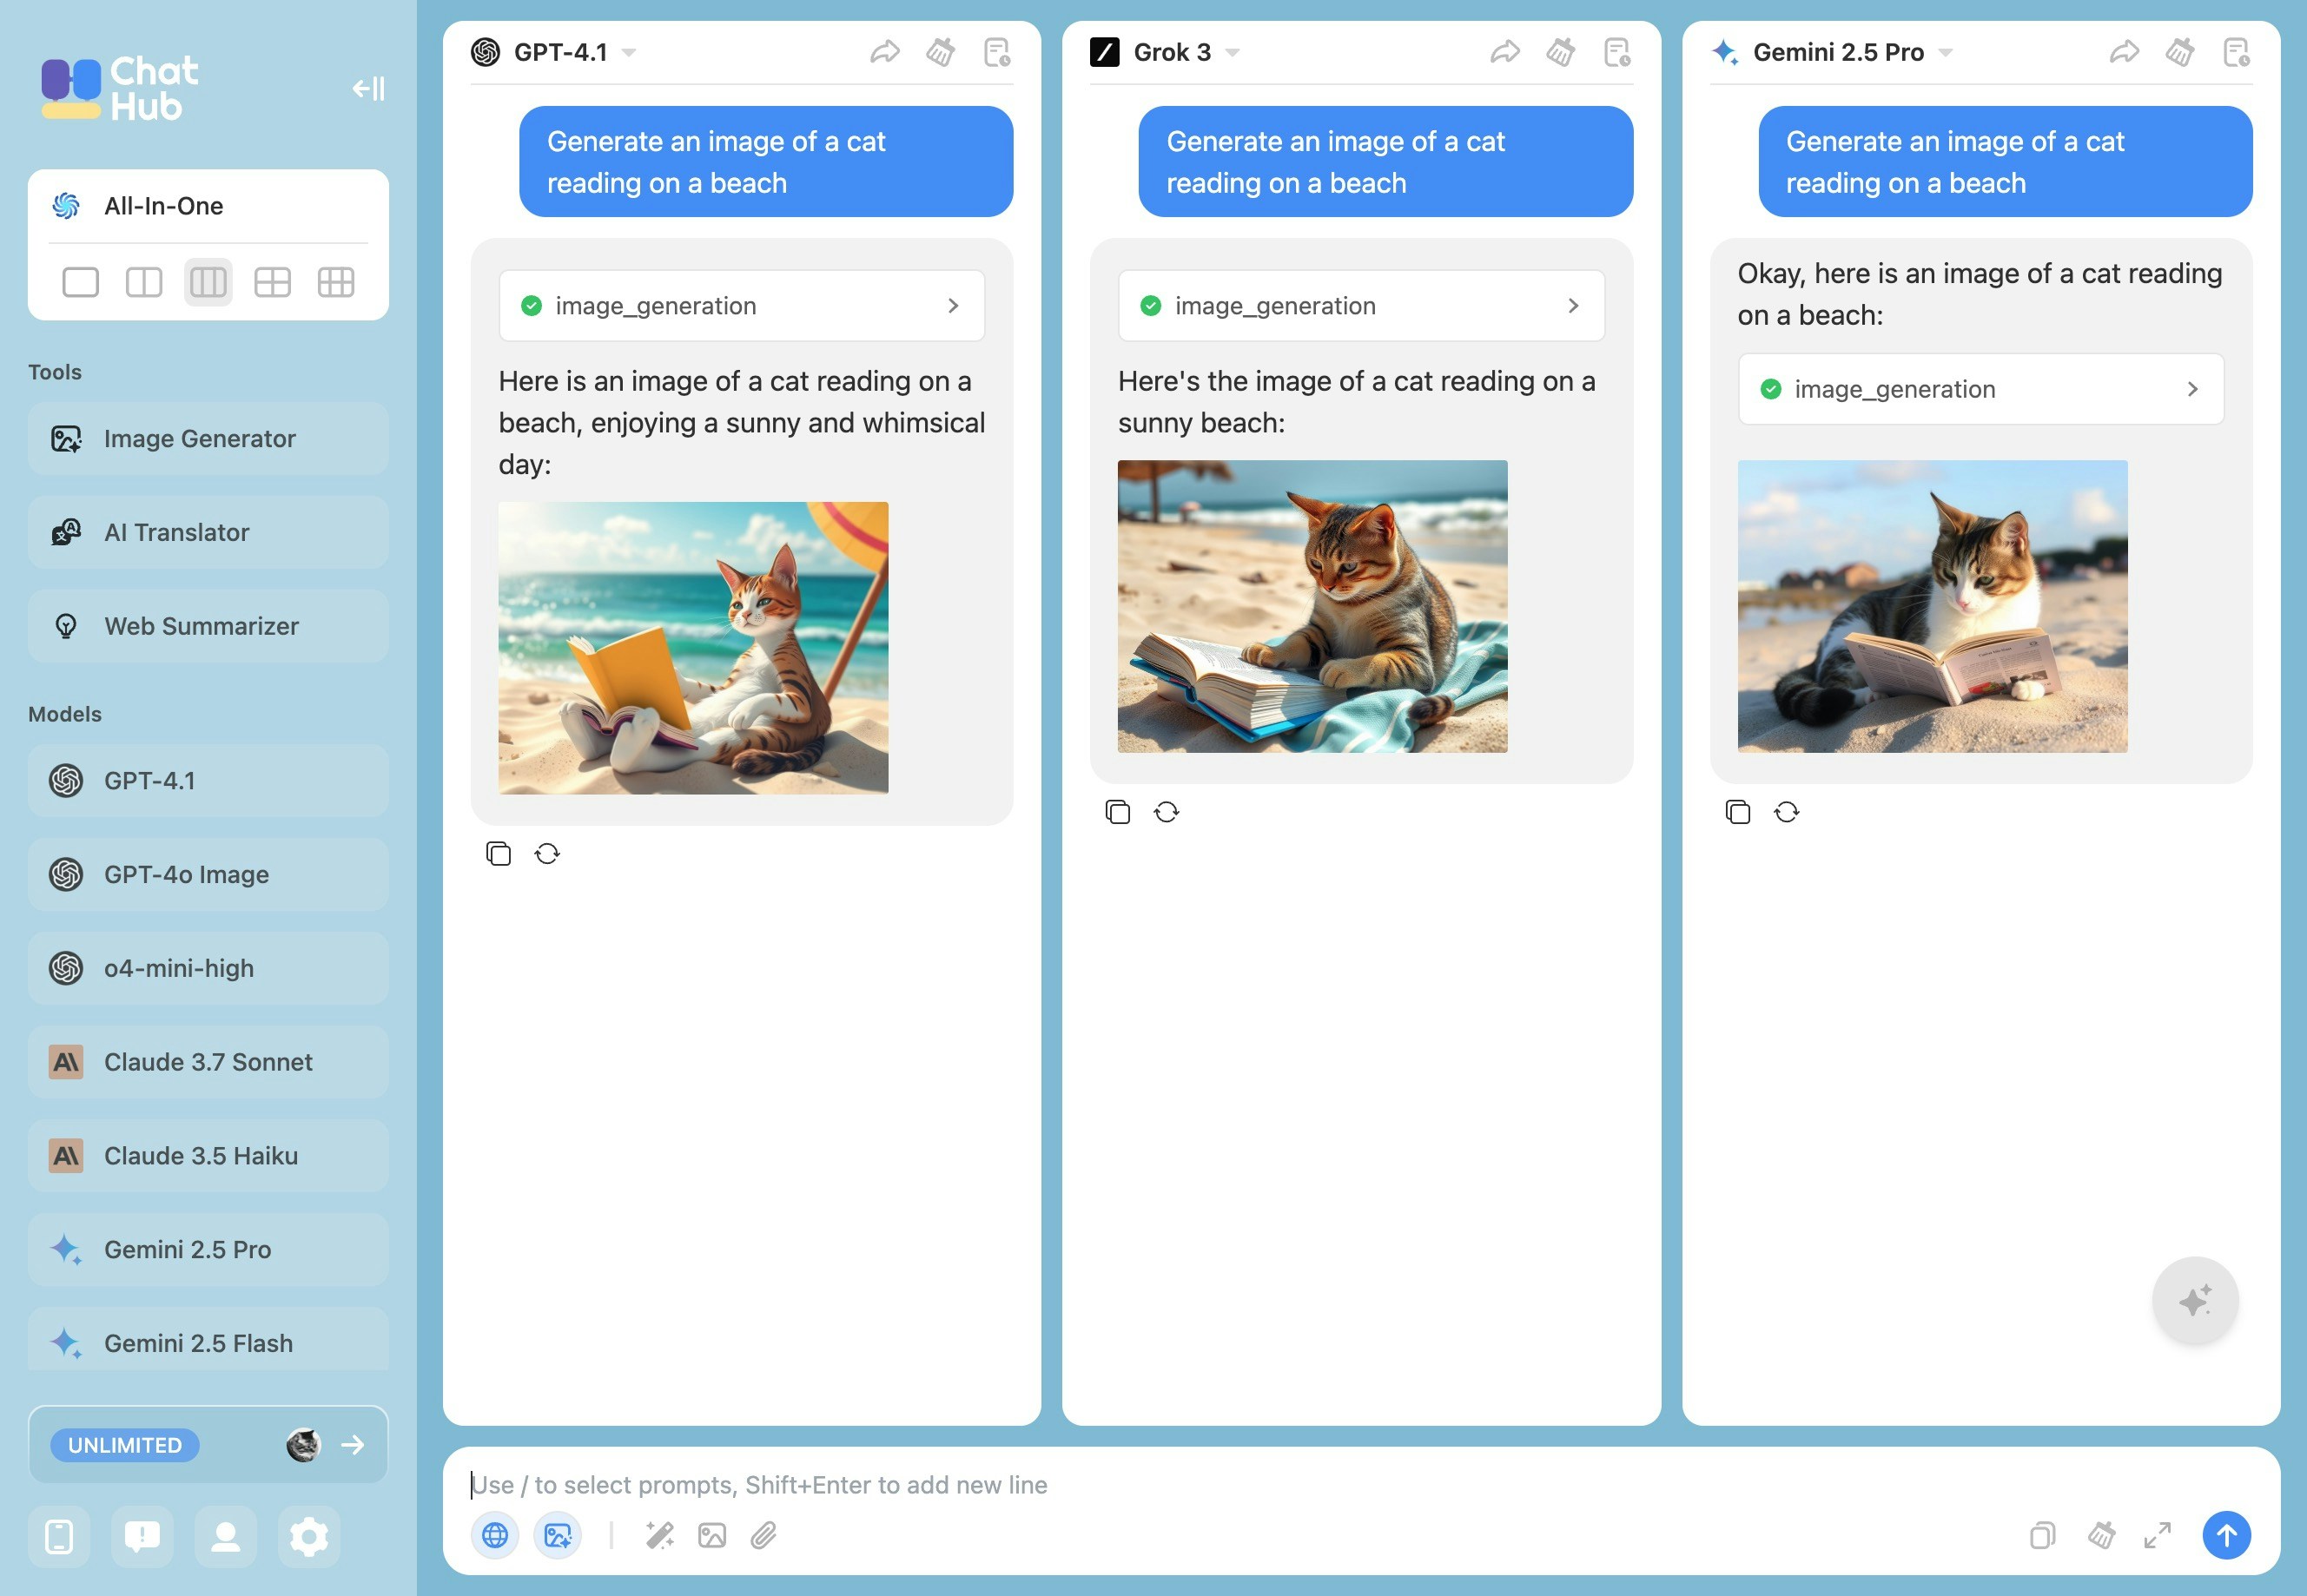The height and width of the screenshot is (1596, 2307).
Task: Toggle web access globe button
Action: pyautogui.click(x=495, y=1535)
